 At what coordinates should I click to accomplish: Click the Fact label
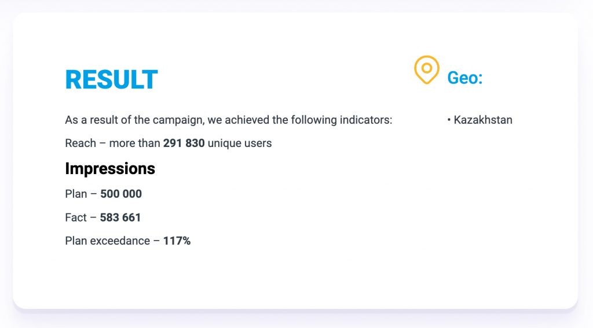(76, 218)
